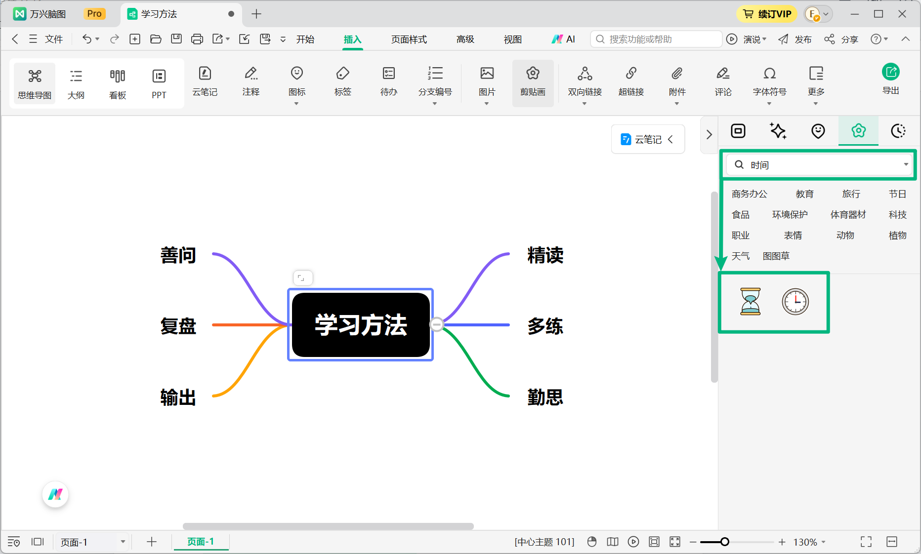
Task: Click the 分享 share button
Action: pyautogui.click(x=841, y=40)
